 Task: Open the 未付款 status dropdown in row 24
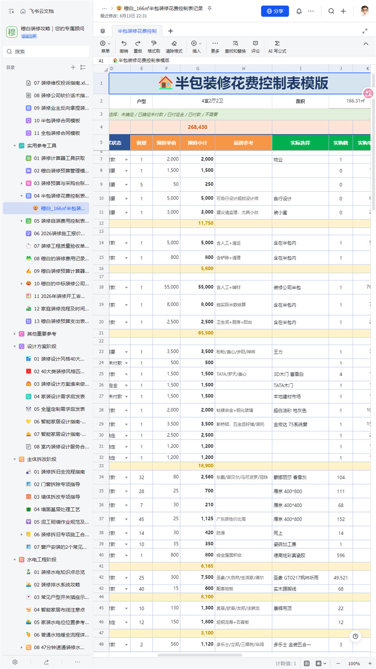pos(126,363)
